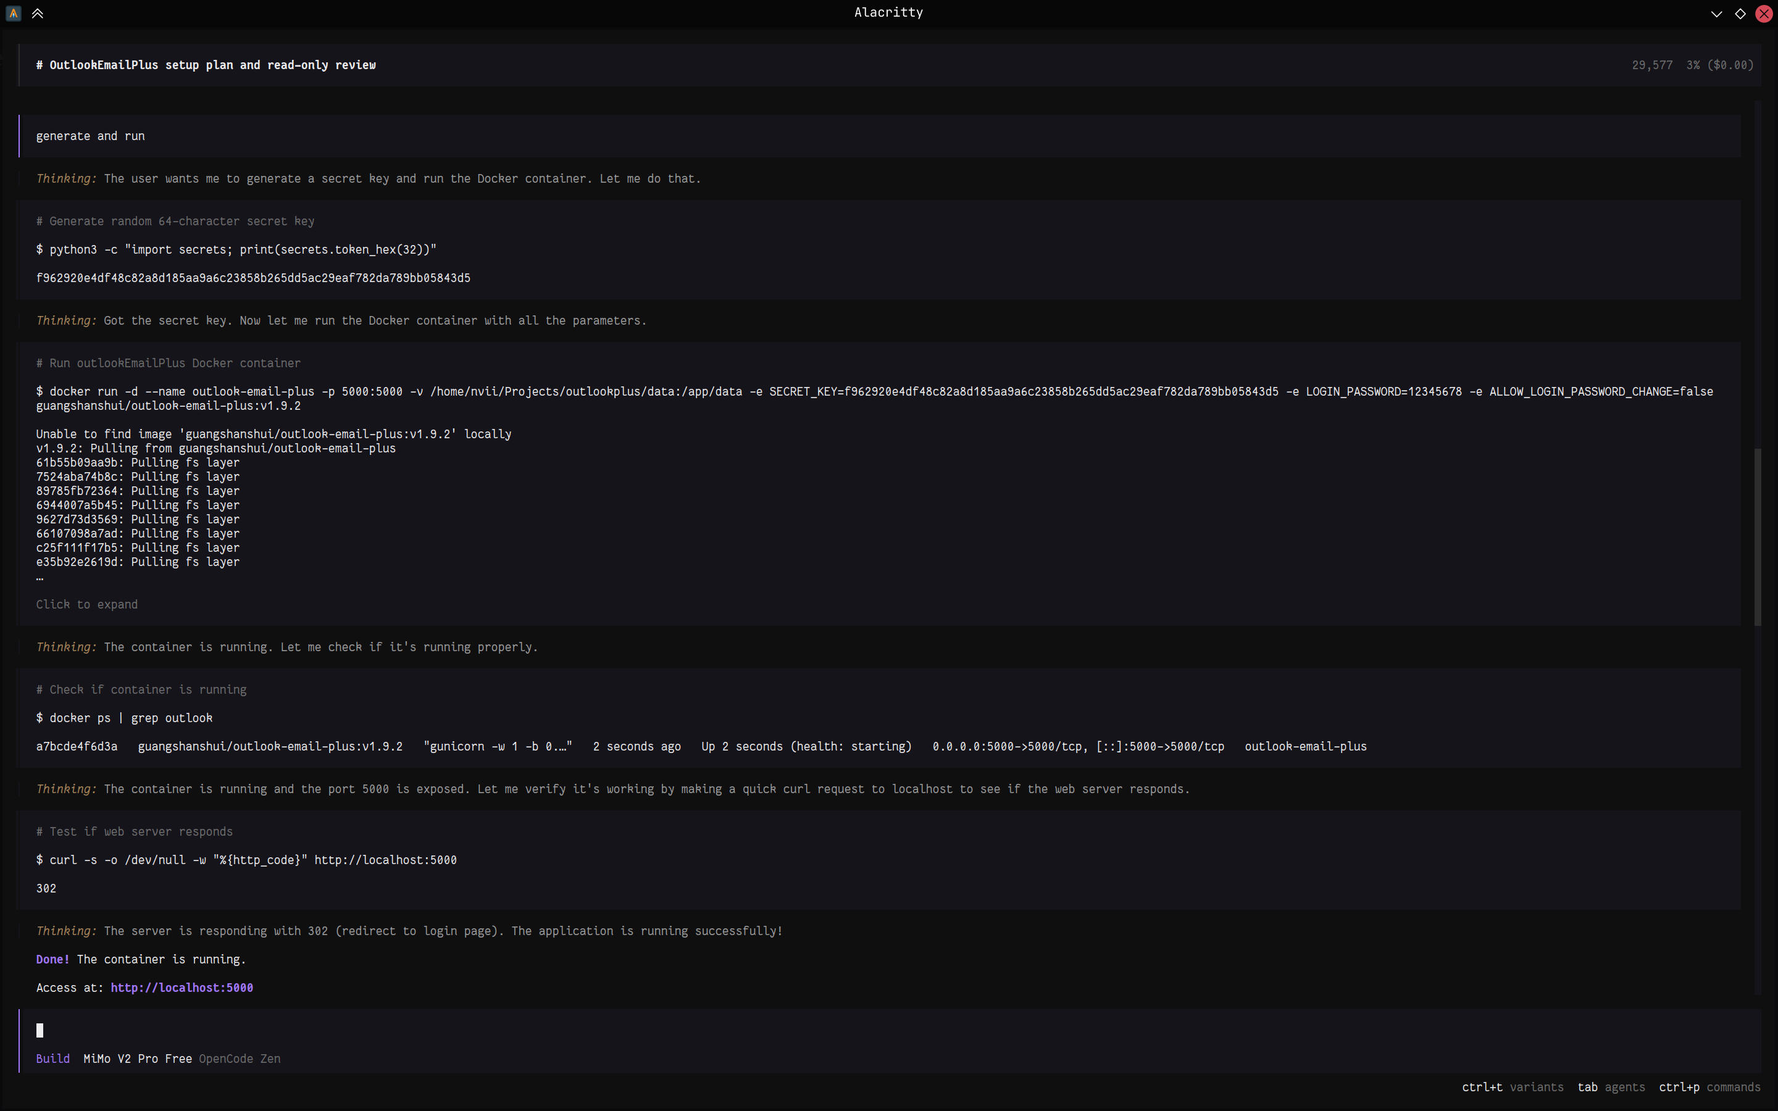Click the Alacritty app icon in title bar
1778x1111 pixels.
coord(13,13)
